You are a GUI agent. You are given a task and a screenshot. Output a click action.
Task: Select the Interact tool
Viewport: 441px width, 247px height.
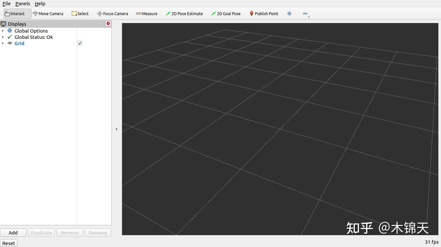[x=15, y=14]
